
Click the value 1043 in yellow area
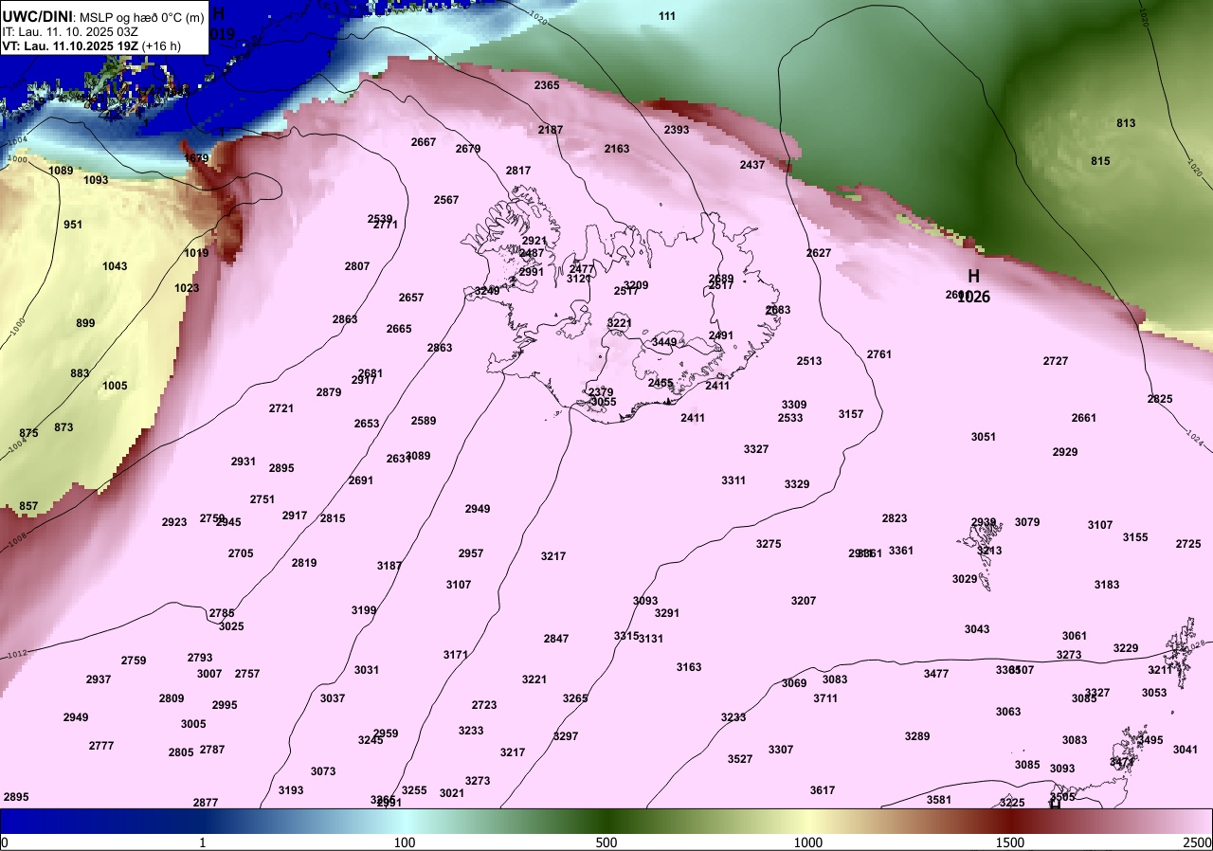[x=115, y=266]
